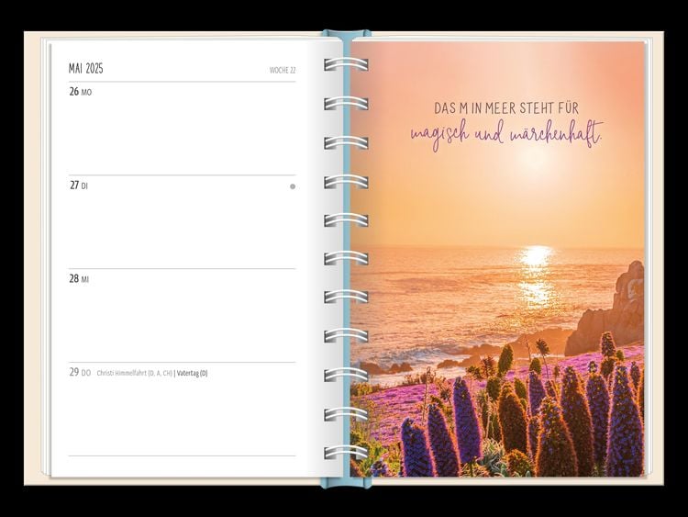
Task: Click the topmost spiral binding ring
Action: click(x=346, y=64)
